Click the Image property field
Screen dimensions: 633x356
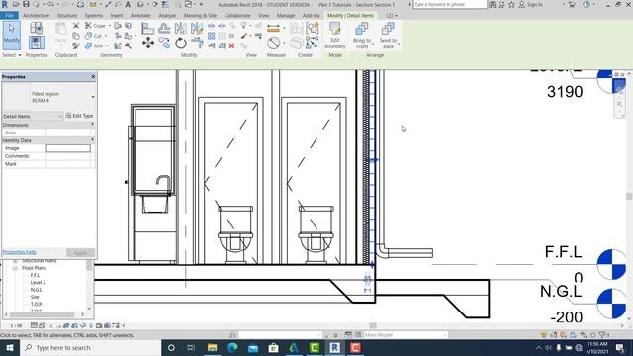tap(68, 148)
